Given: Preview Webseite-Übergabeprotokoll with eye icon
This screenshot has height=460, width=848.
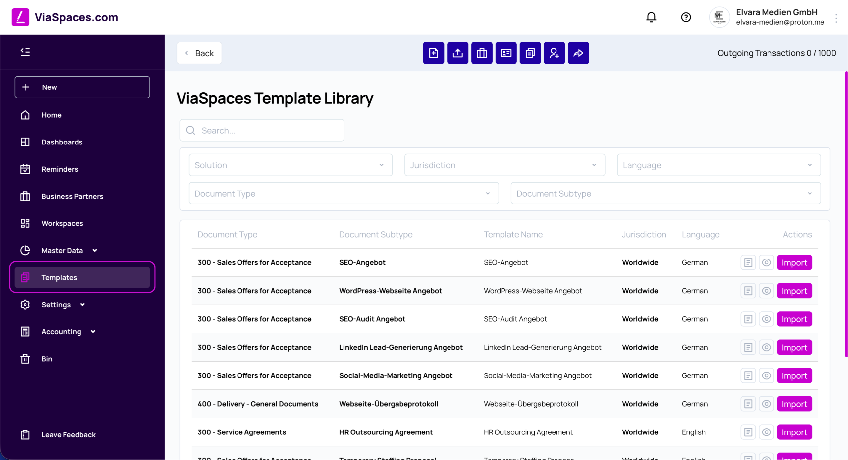Looking at the screenshot, I should pos(766,404).
